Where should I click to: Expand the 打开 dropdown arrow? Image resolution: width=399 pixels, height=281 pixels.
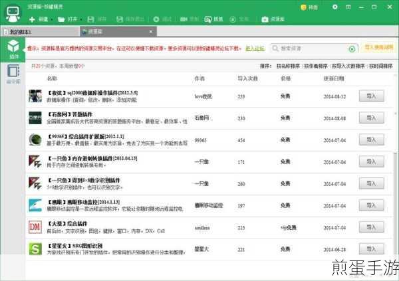tap(81, 19)
